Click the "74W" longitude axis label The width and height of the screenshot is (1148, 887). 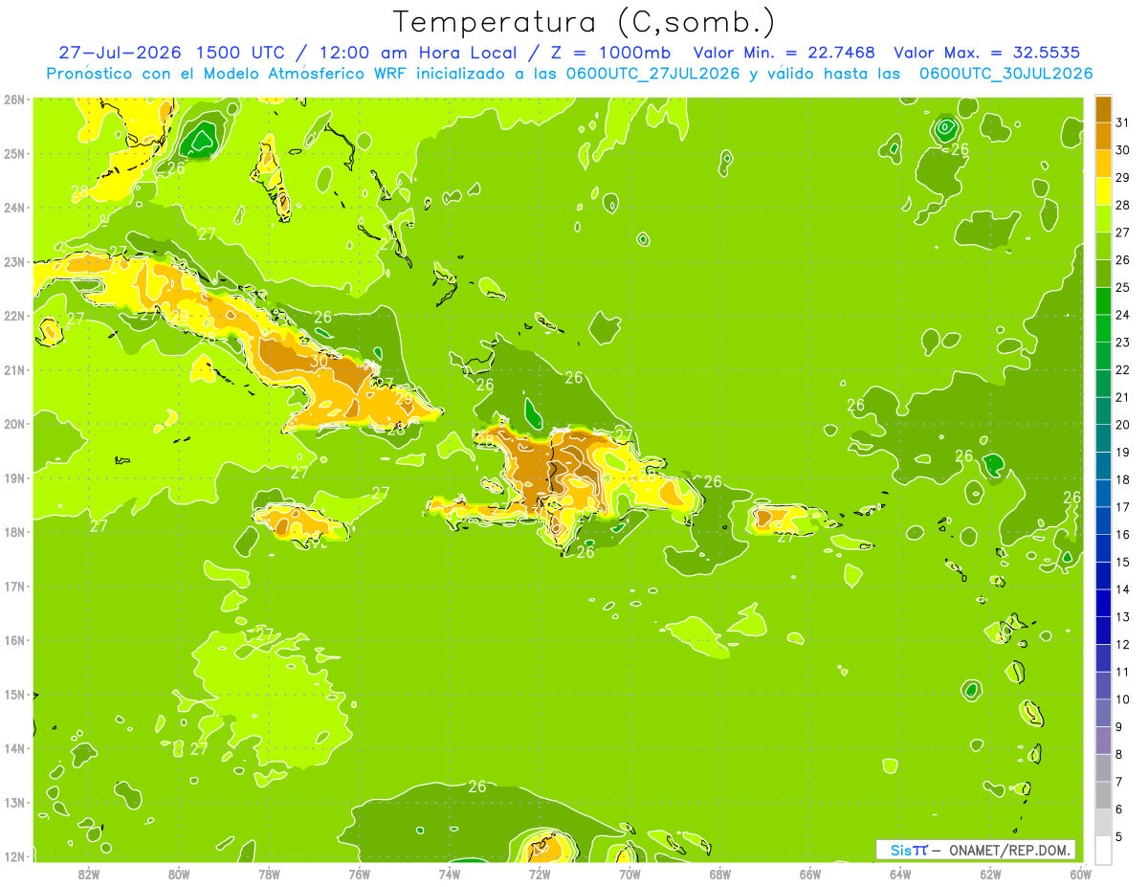click(x=450, y=874)
